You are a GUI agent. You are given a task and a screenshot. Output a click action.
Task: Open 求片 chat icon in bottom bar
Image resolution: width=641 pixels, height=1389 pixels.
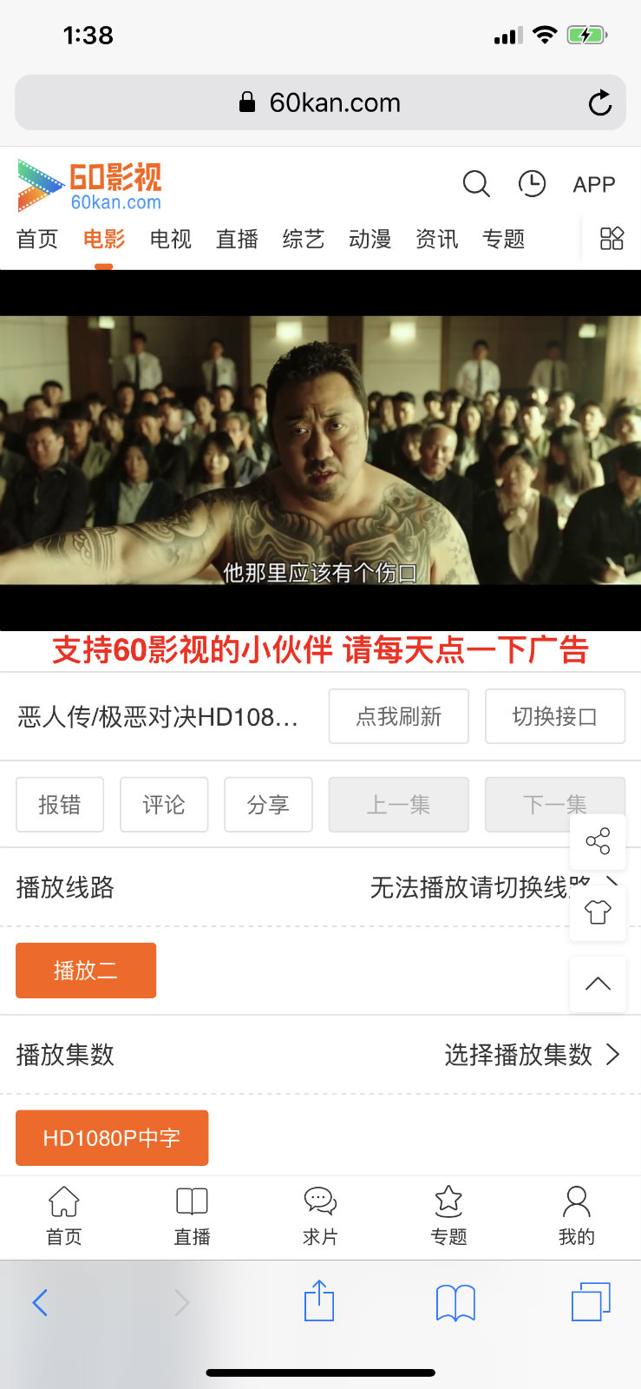(x=320, y=1216)
